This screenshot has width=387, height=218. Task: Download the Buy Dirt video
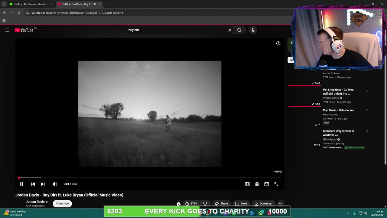(x=263, y=203)
